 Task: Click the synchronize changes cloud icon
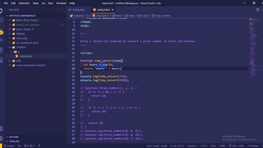click(19, 146)
